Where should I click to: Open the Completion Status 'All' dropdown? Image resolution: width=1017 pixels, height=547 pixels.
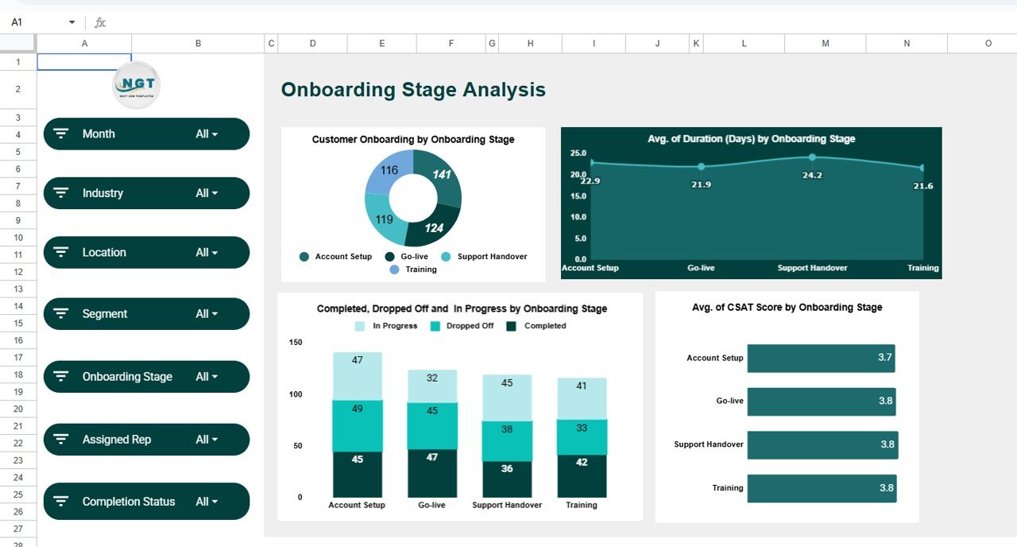(207, 502)
